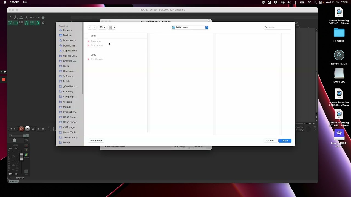This screenshot has width=351, height=197.
Task: Click the Pause button in REAPER transport
Action: click(x=43, y=129)
